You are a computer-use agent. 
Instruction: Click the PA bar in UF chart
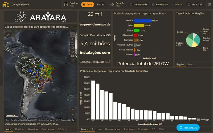tap(102, 105)
